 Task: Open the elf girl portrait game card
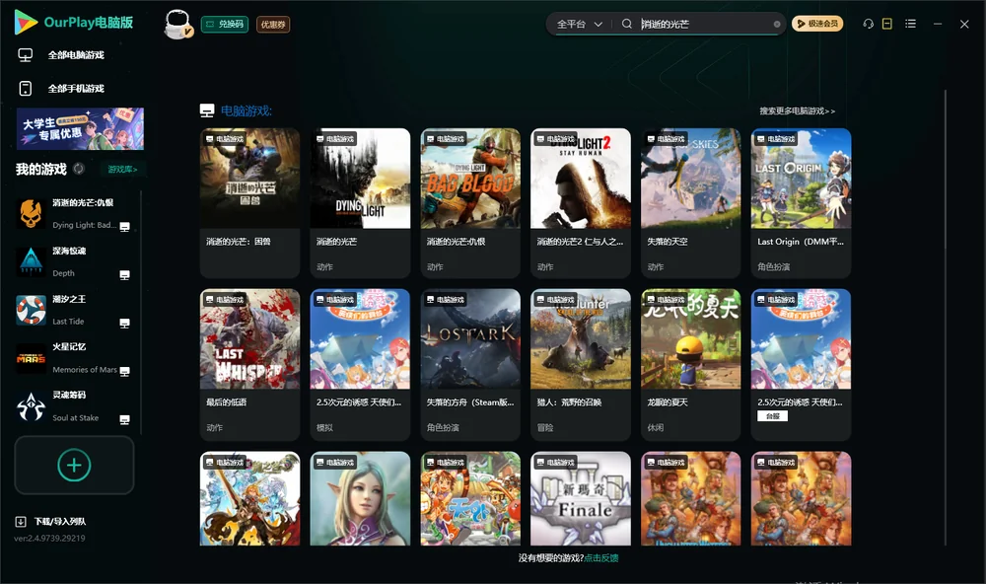pyautogui.click(x=360, y=498)
